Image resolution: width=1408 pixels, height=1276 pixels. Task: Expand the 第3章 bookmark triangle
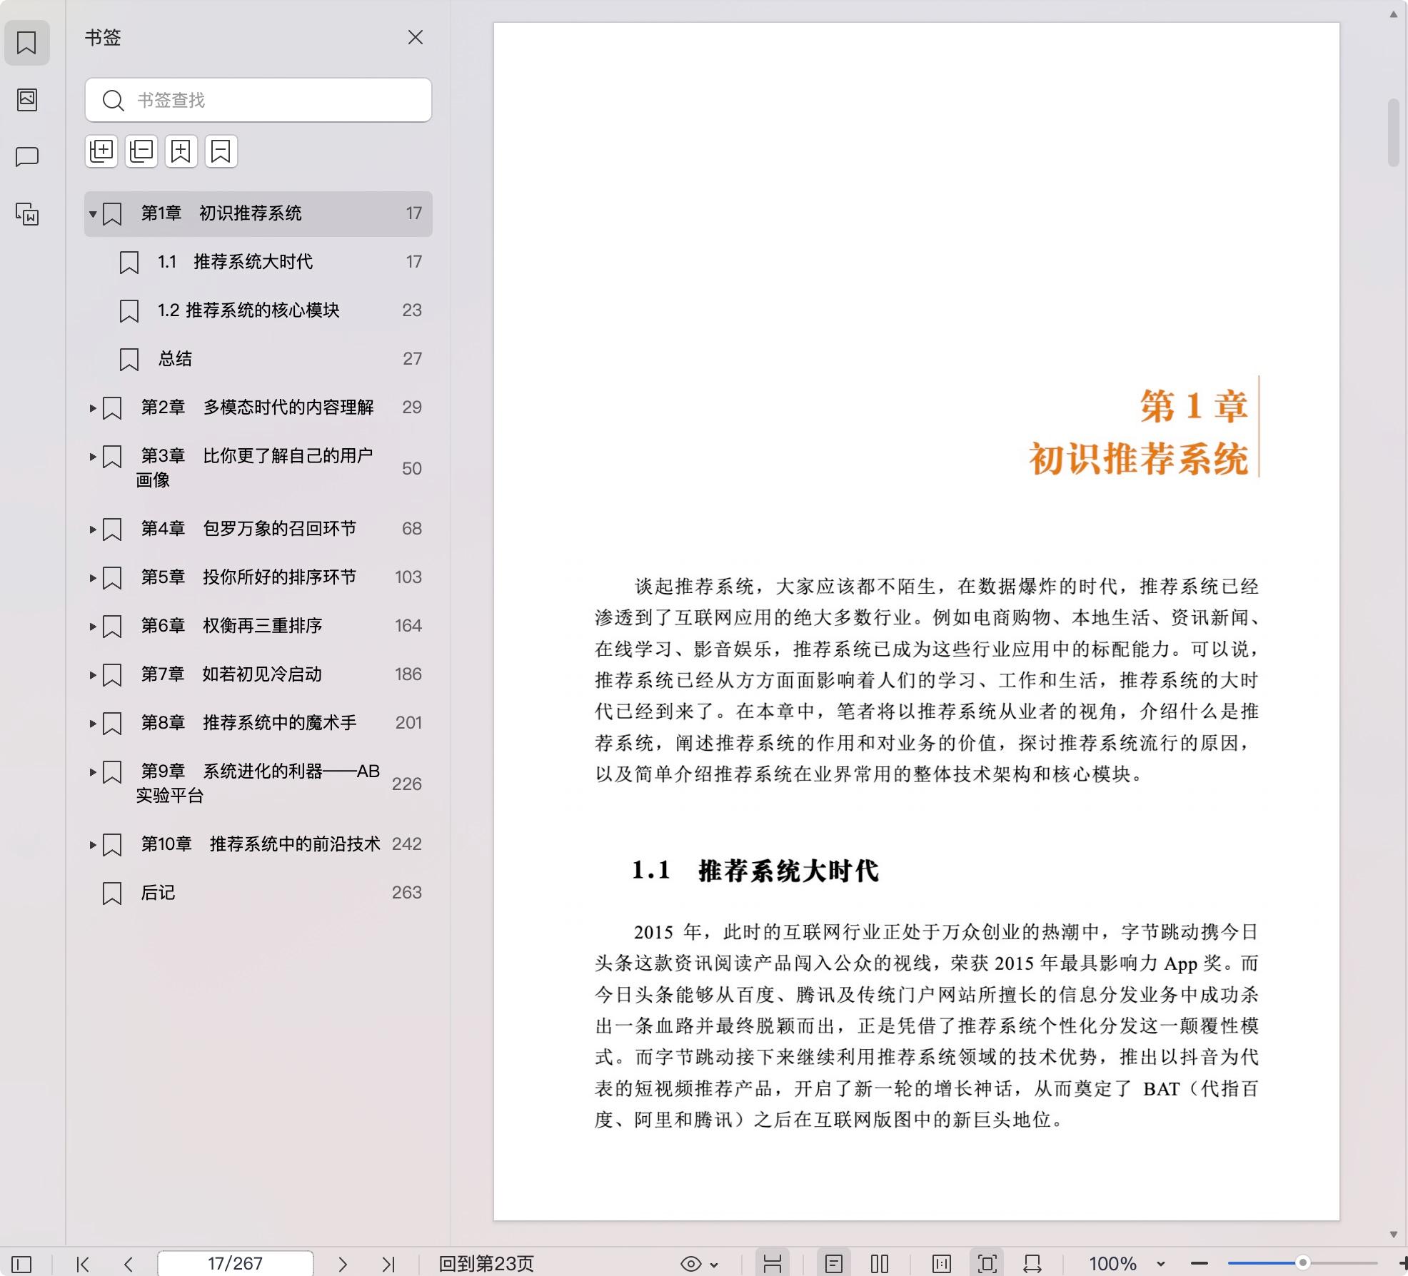coord(93,456)
